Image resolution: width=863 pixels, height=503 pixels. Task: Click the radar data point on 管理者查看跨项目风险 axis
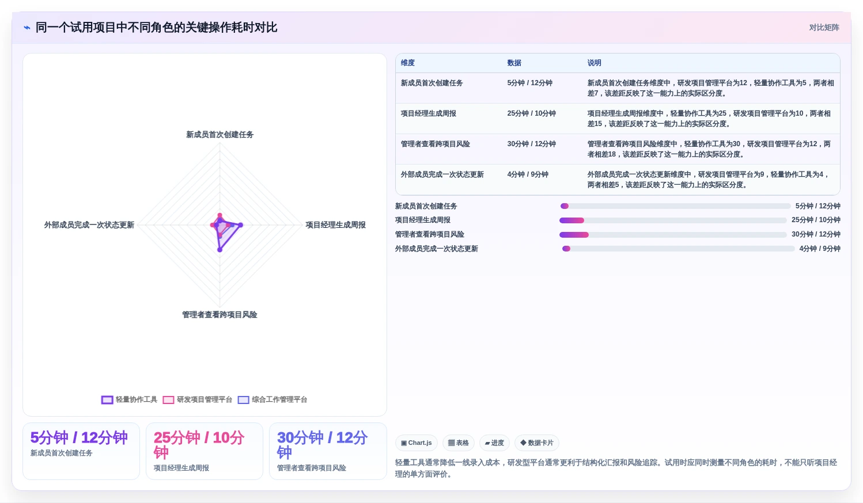tap(219, 249)
